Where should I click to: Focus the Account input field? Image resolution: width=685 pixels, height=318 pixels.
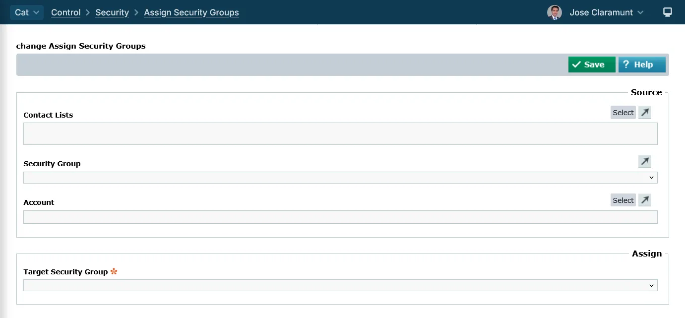click(340, 217)
